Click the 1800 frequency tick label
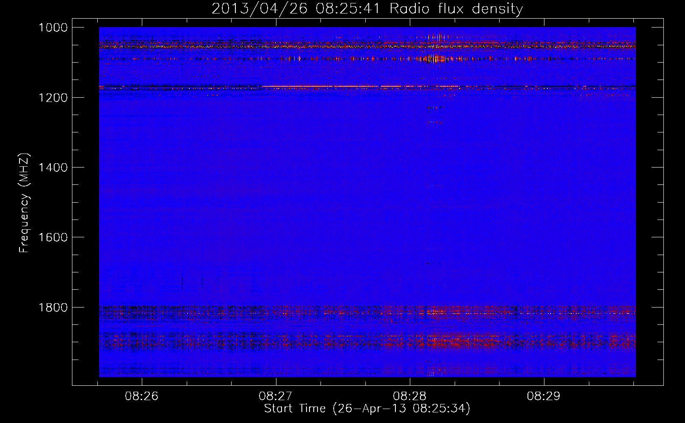The image size is (685, 423). 53,308
